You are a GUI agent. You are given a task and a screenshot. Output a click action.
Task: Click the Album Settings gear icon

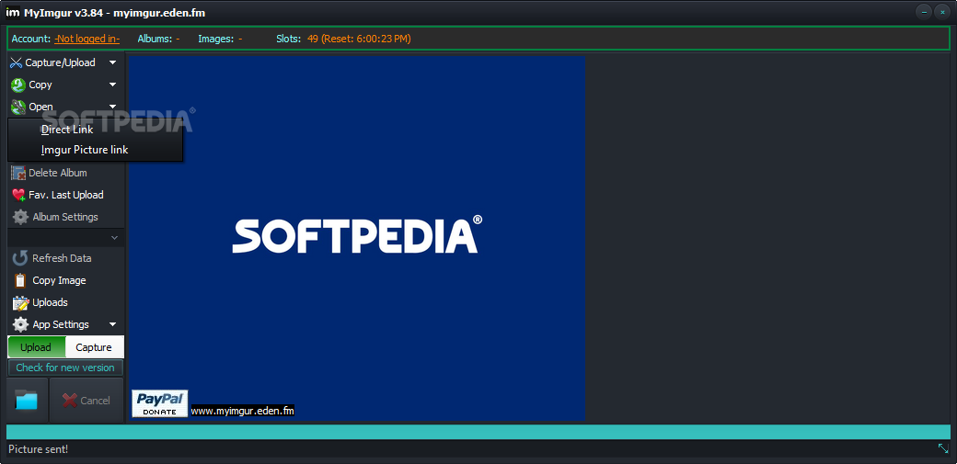(x=20, y=217)
